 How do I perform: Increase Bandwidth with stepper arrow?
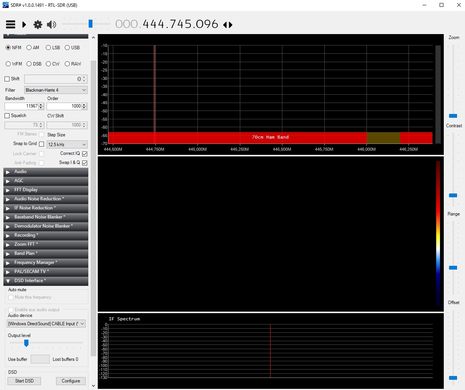coord(41,105)
